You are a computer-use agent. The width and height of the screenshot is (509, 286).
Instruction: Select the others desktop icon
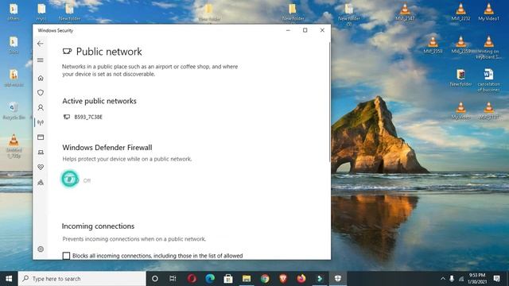pos(14,12)
